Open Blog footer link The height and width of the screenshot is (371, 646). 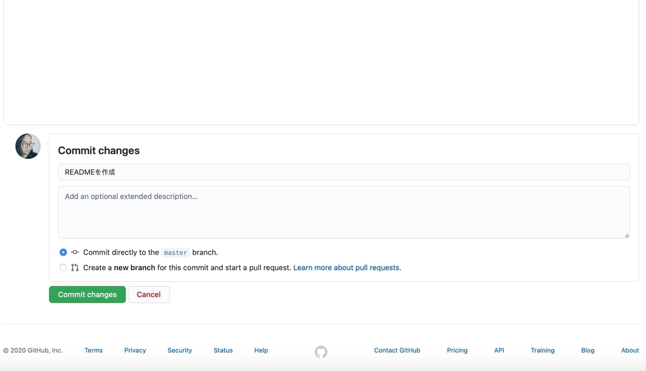(x=588, y=350)
